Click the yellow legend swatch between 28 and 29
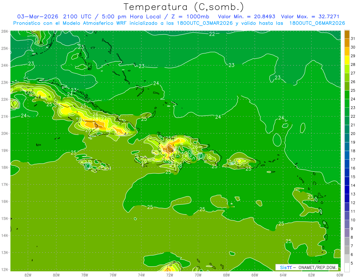The width and height of the screenshot is (361, 279). [x=347, y=60]
